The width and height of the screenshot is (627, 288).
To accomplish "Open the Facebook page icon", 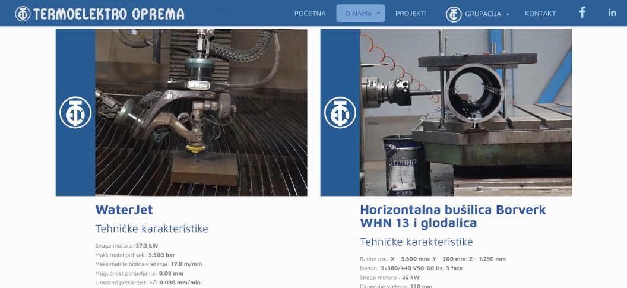I will [x=582, y=12].
